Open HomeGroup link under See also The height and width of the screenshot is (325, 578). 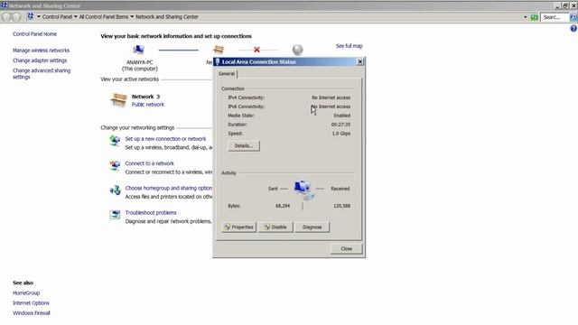tap(26, 292)
